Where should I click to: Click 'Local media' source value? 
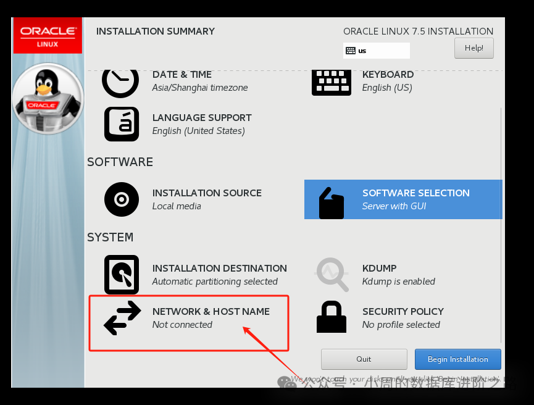click(x=177, y=206)
